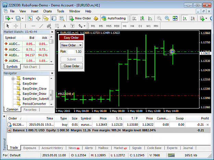Switch to D1 timeframe

(x=140, y=26)
